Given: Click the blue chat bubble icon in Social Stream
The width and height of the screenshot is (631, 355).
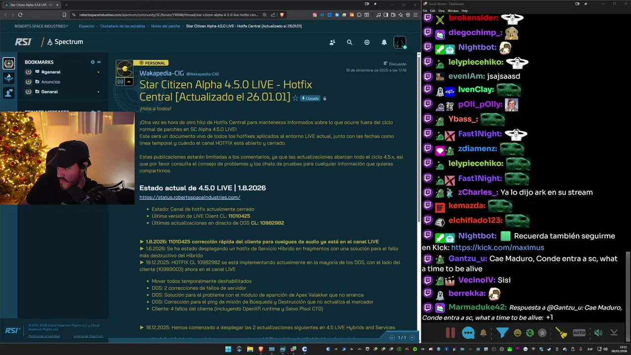Looking at the screenshot, I should coord(468,333).
